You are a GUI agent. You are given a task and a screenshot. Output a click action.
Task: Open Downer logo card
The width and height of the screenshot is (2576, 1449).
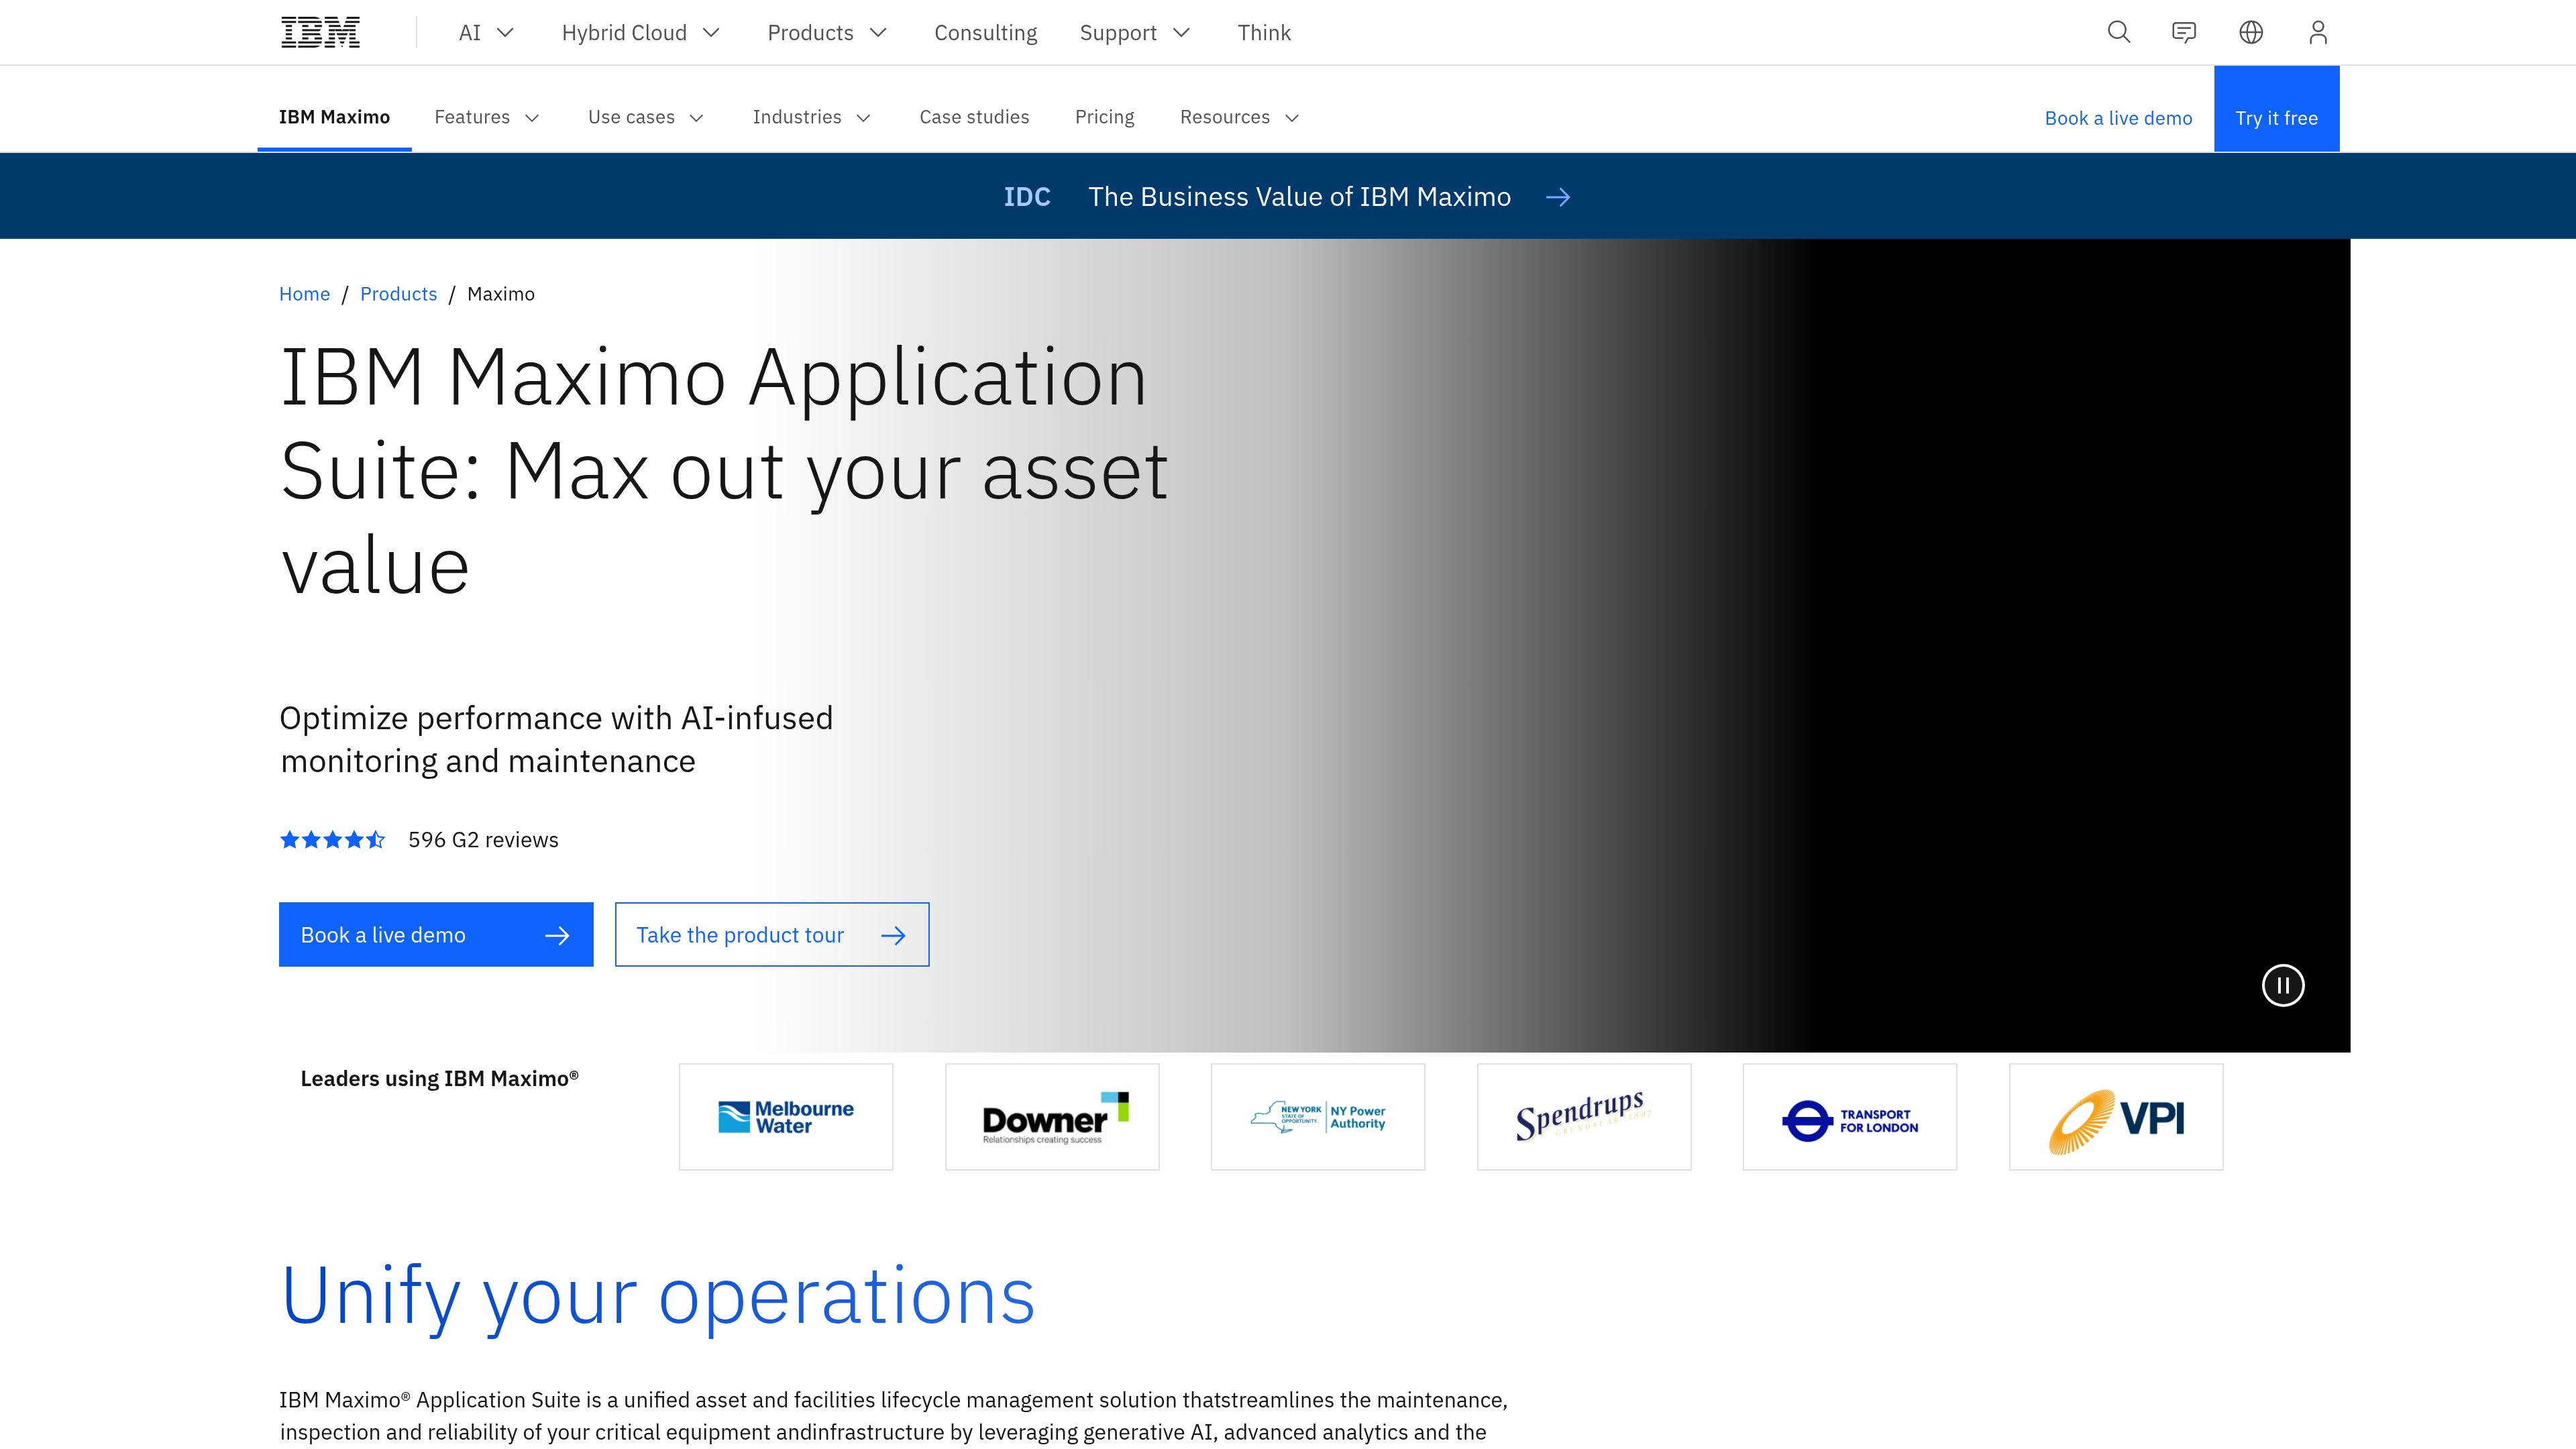click(1052, 1116)
